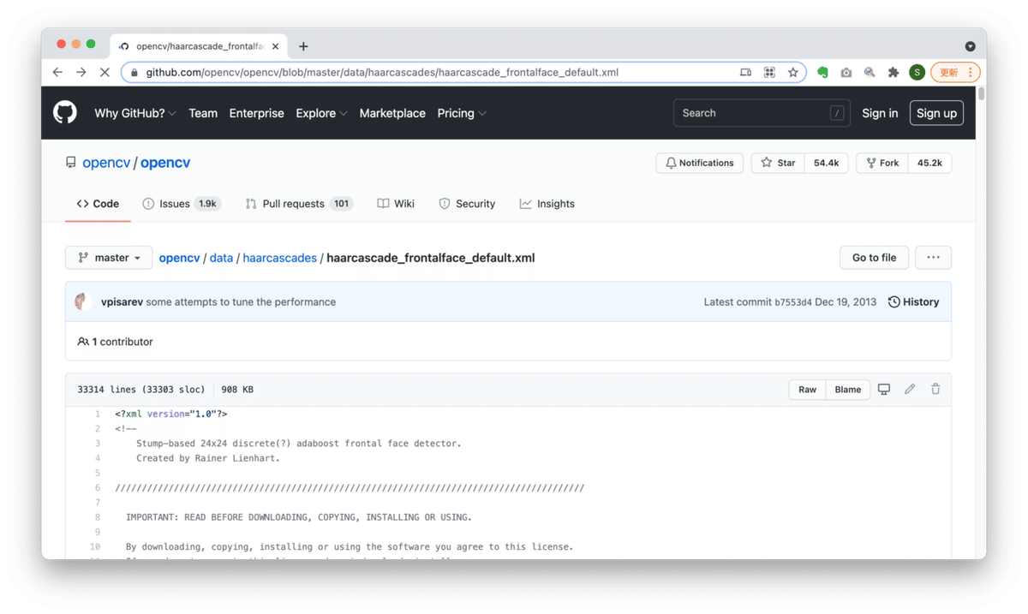Click the vpisarev author link
Viewport: 1028px width, 614px height.
[122, 302]
